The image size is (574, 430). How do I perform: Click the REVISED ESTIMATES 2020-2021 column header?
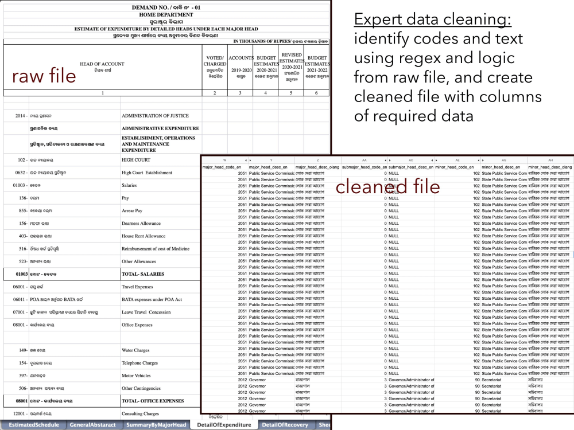click(291, 67)
